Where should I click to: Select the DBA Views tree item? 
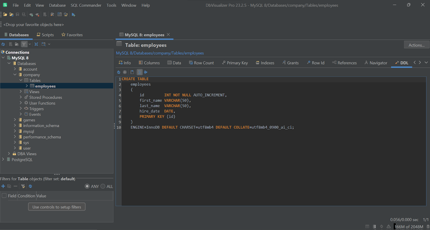tap(27, 154)
